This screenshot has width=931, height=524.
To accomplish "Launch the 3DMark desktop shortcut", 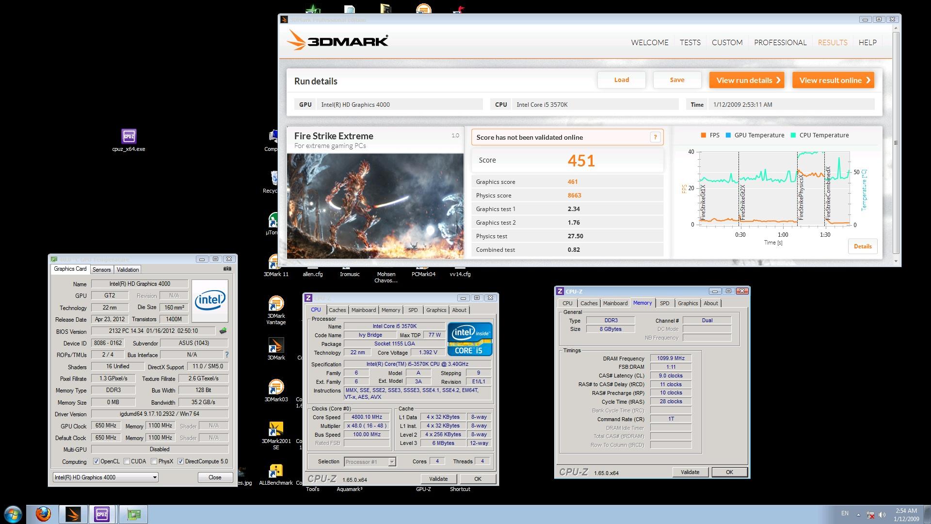I will [x=276, y=348].
